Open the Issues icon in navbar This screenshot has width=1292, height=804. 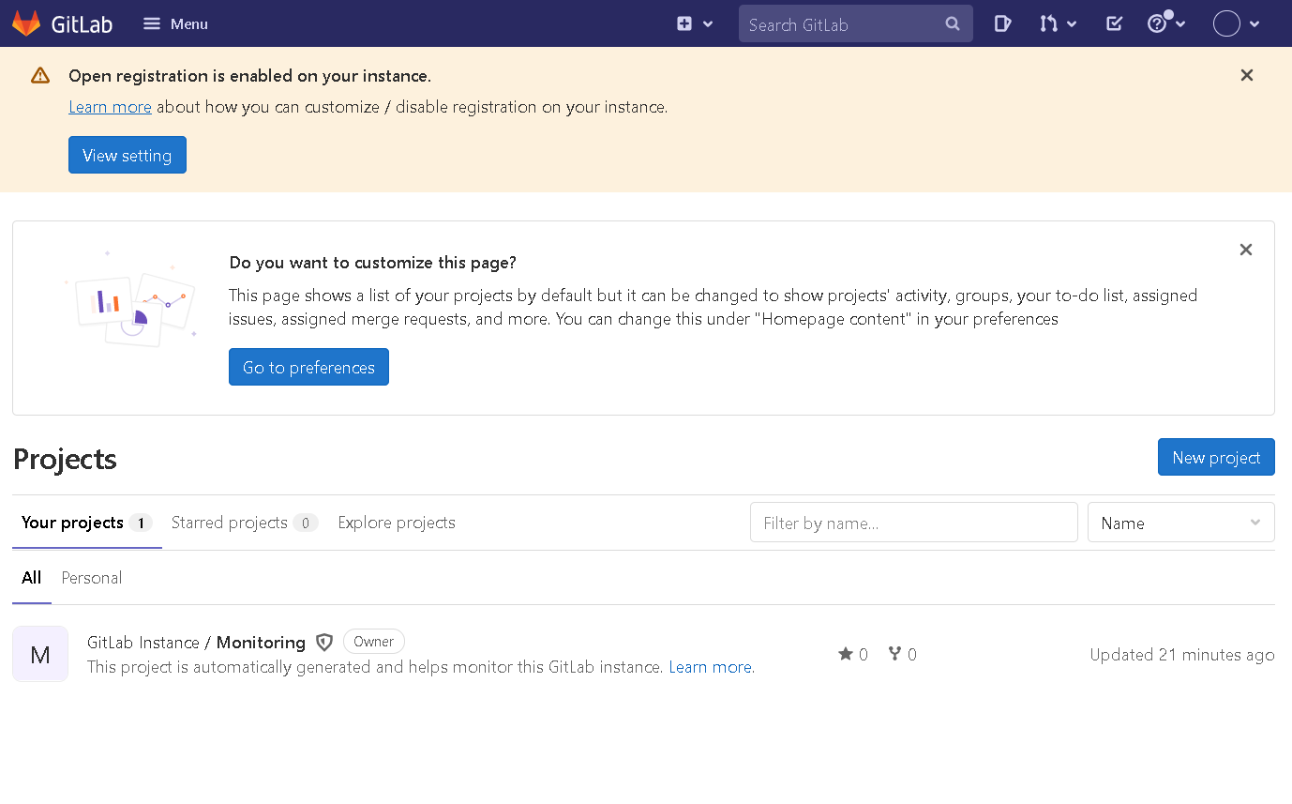tap(1002, 23)
